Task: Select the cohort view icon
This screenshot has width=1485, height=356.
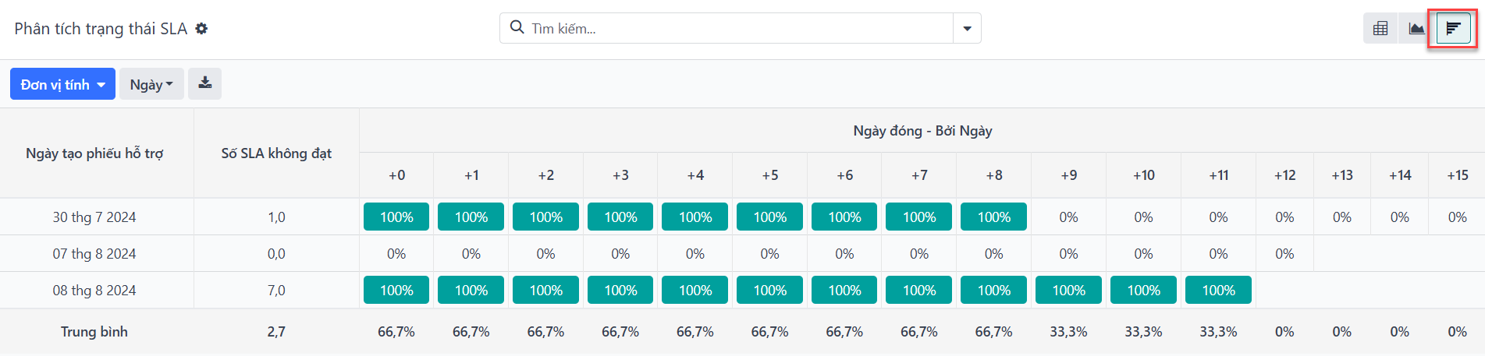Action: (x=1453, y=29)
